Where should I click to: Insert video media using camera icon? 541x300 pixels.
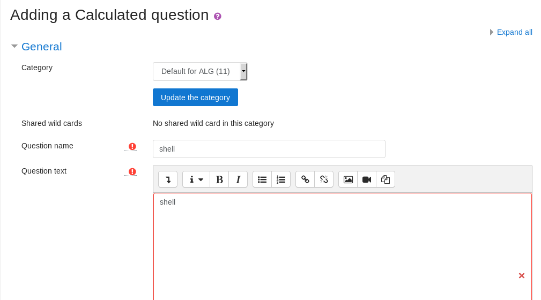(367, 179)
